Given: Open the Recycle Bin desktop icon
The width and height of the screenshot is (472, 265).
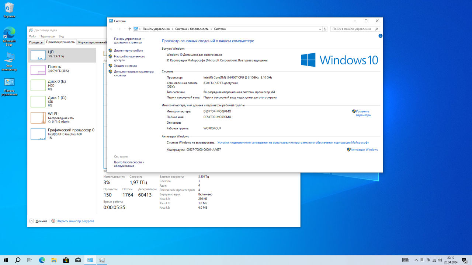Looking at the screenshot, I should (x=9, y=10).
